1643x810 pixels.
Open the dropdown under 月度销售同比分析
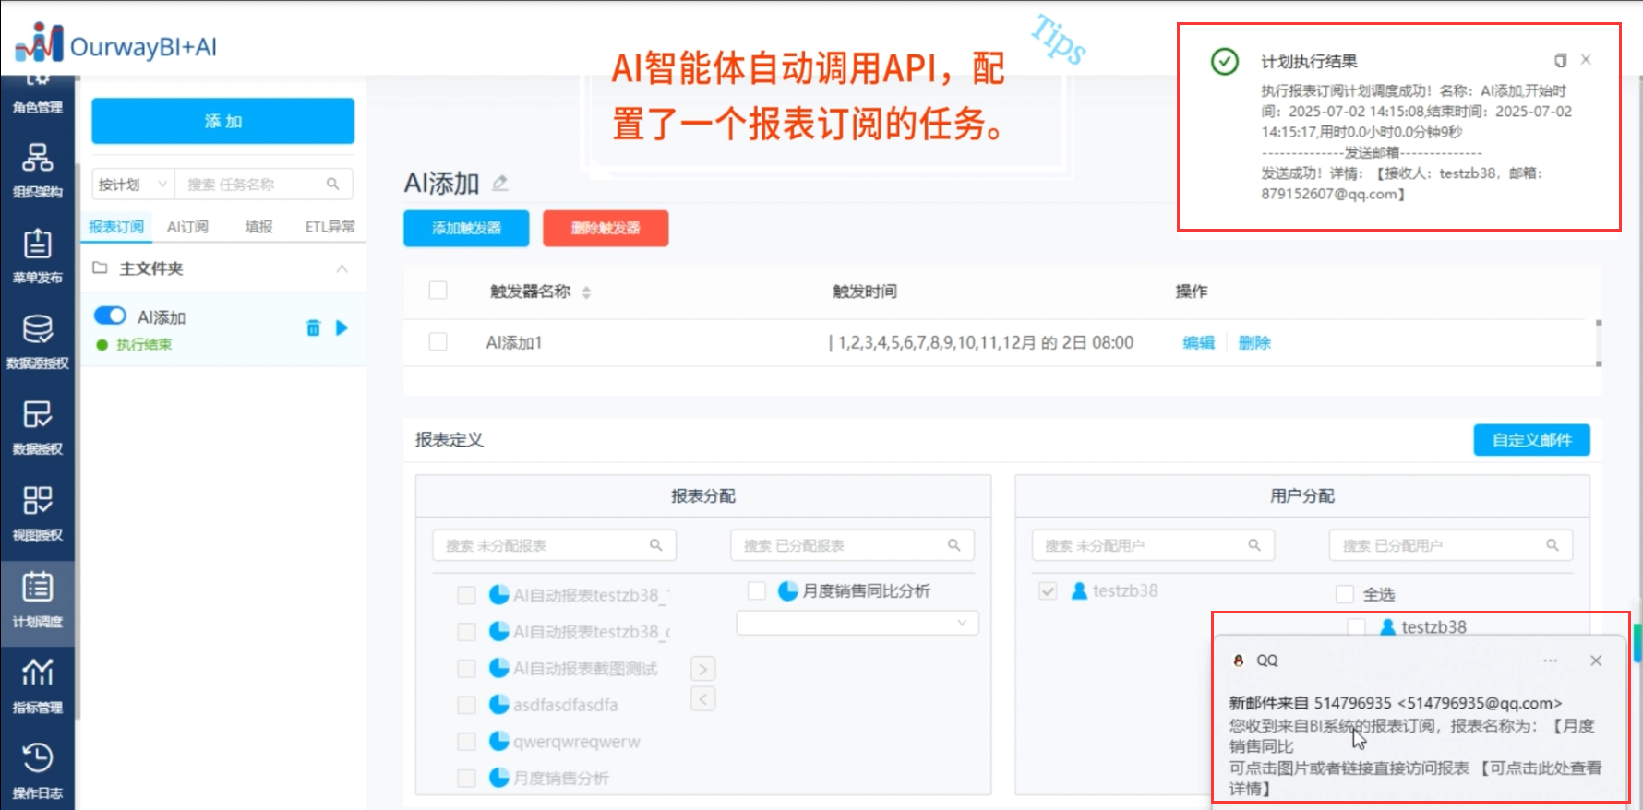point(857,623)
